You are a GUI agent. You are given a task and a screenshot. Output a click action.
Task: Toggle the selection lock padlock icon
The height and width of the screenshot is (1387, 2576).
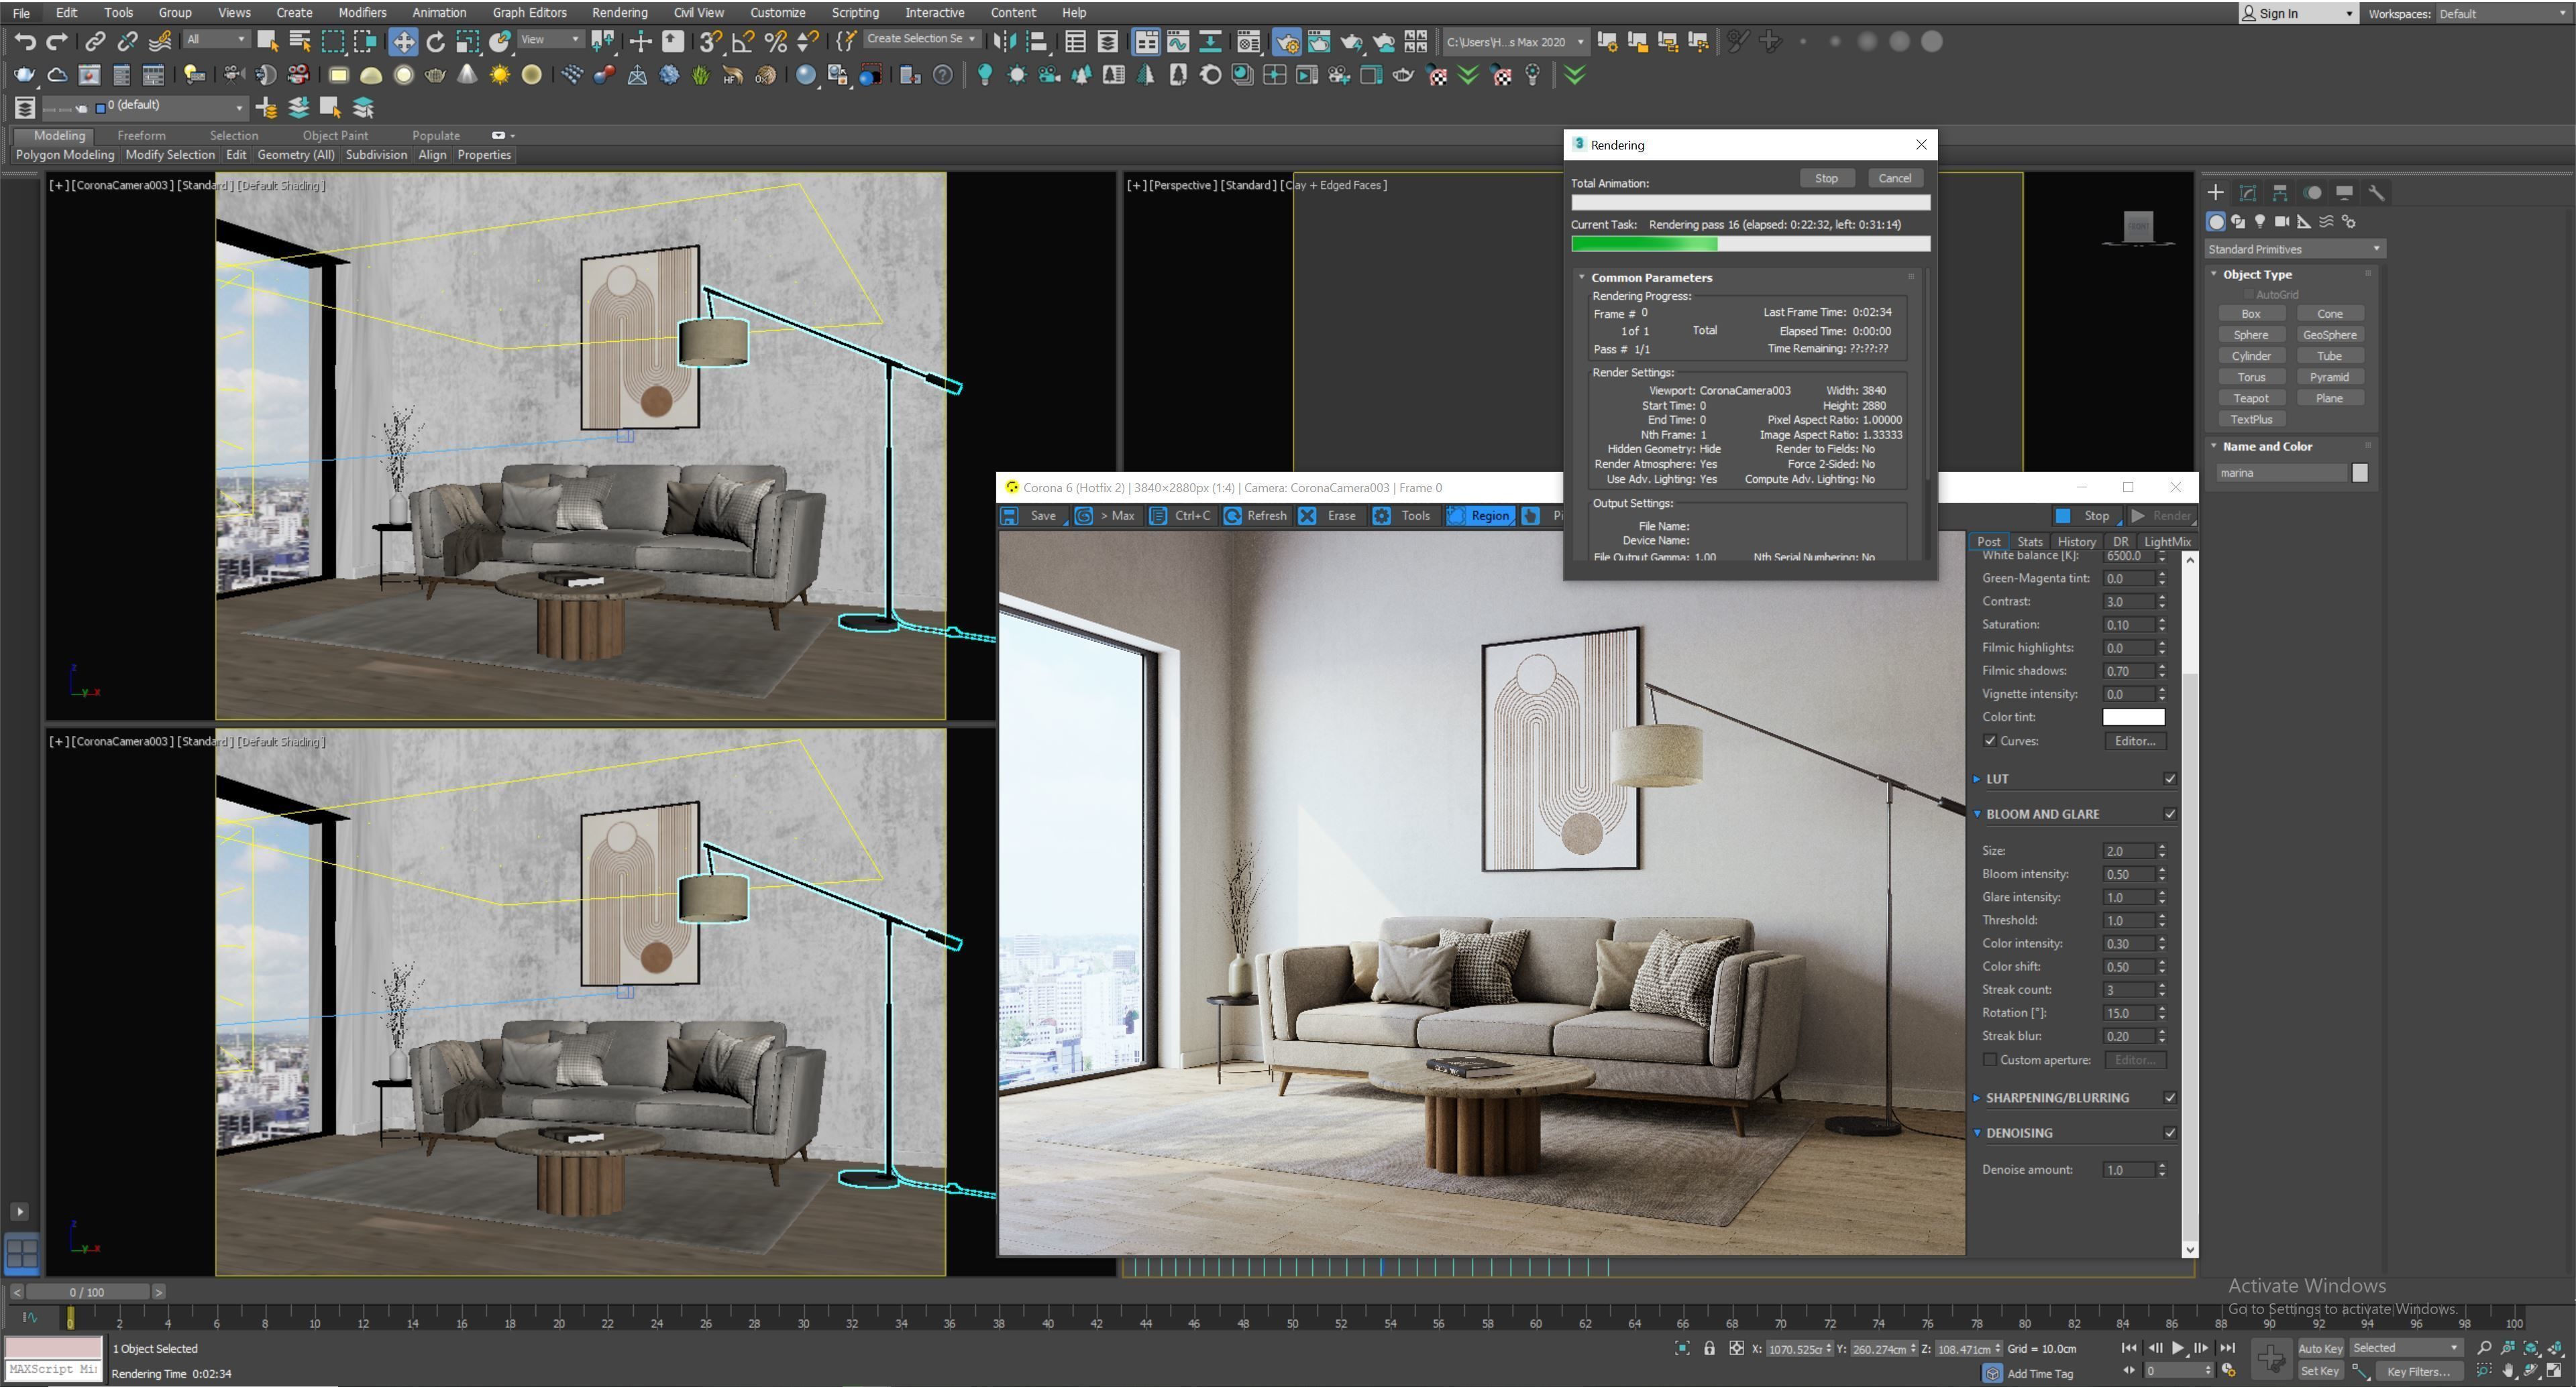1709,1348
